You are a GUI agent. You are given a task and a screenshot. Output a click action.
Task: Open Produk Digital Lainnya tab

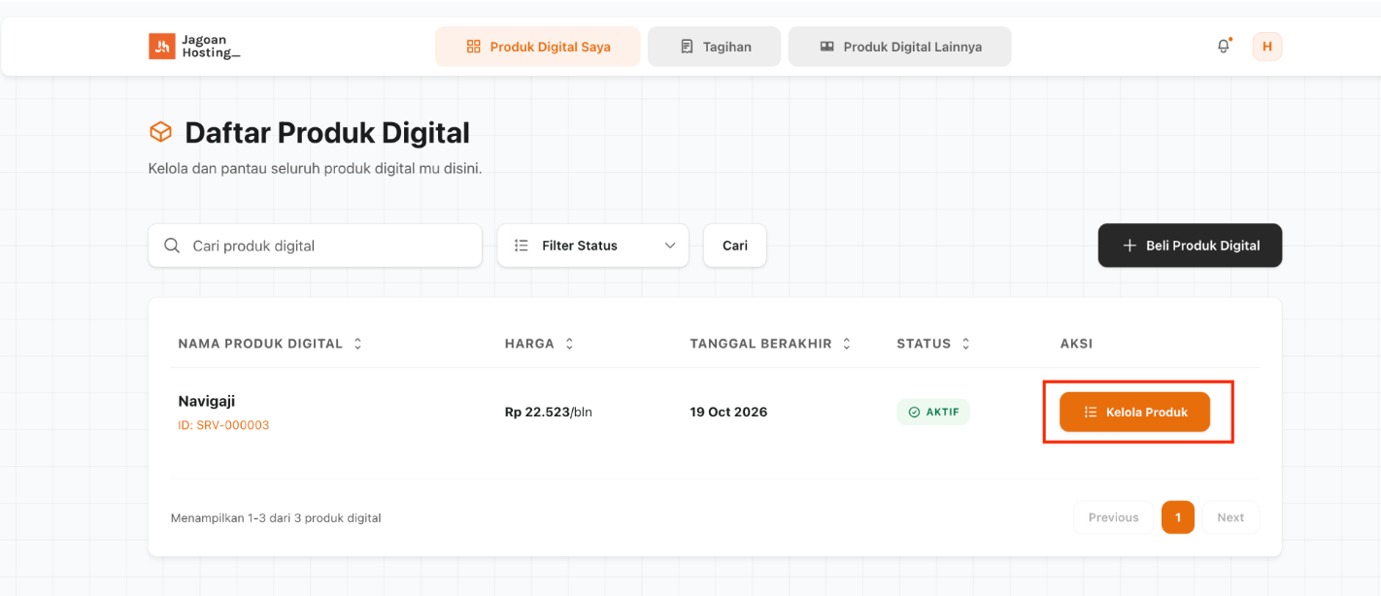coord(899,47)
